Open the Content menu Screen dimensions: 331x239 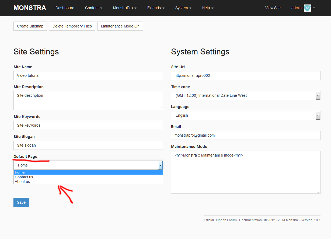[93, 8]
